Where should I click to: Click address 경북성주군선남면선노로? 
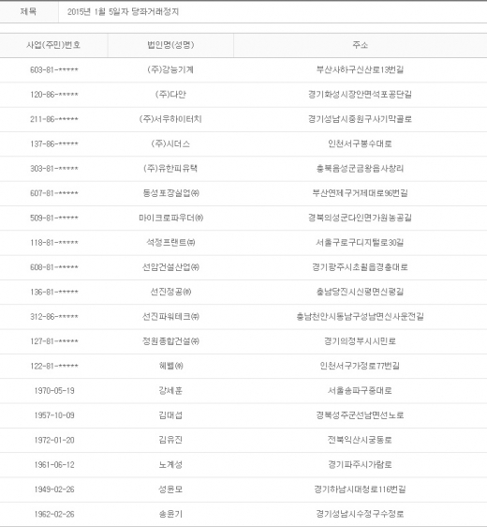point(361,415)
